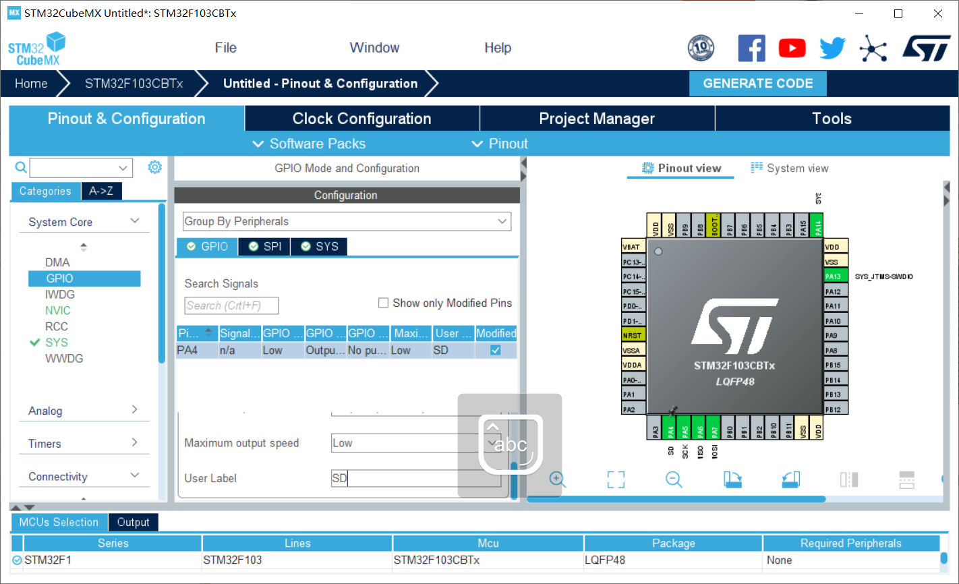This screenshot has width=959, height=584.
Task: Select IWDG in System Core
Action: (x=60, y=294)
